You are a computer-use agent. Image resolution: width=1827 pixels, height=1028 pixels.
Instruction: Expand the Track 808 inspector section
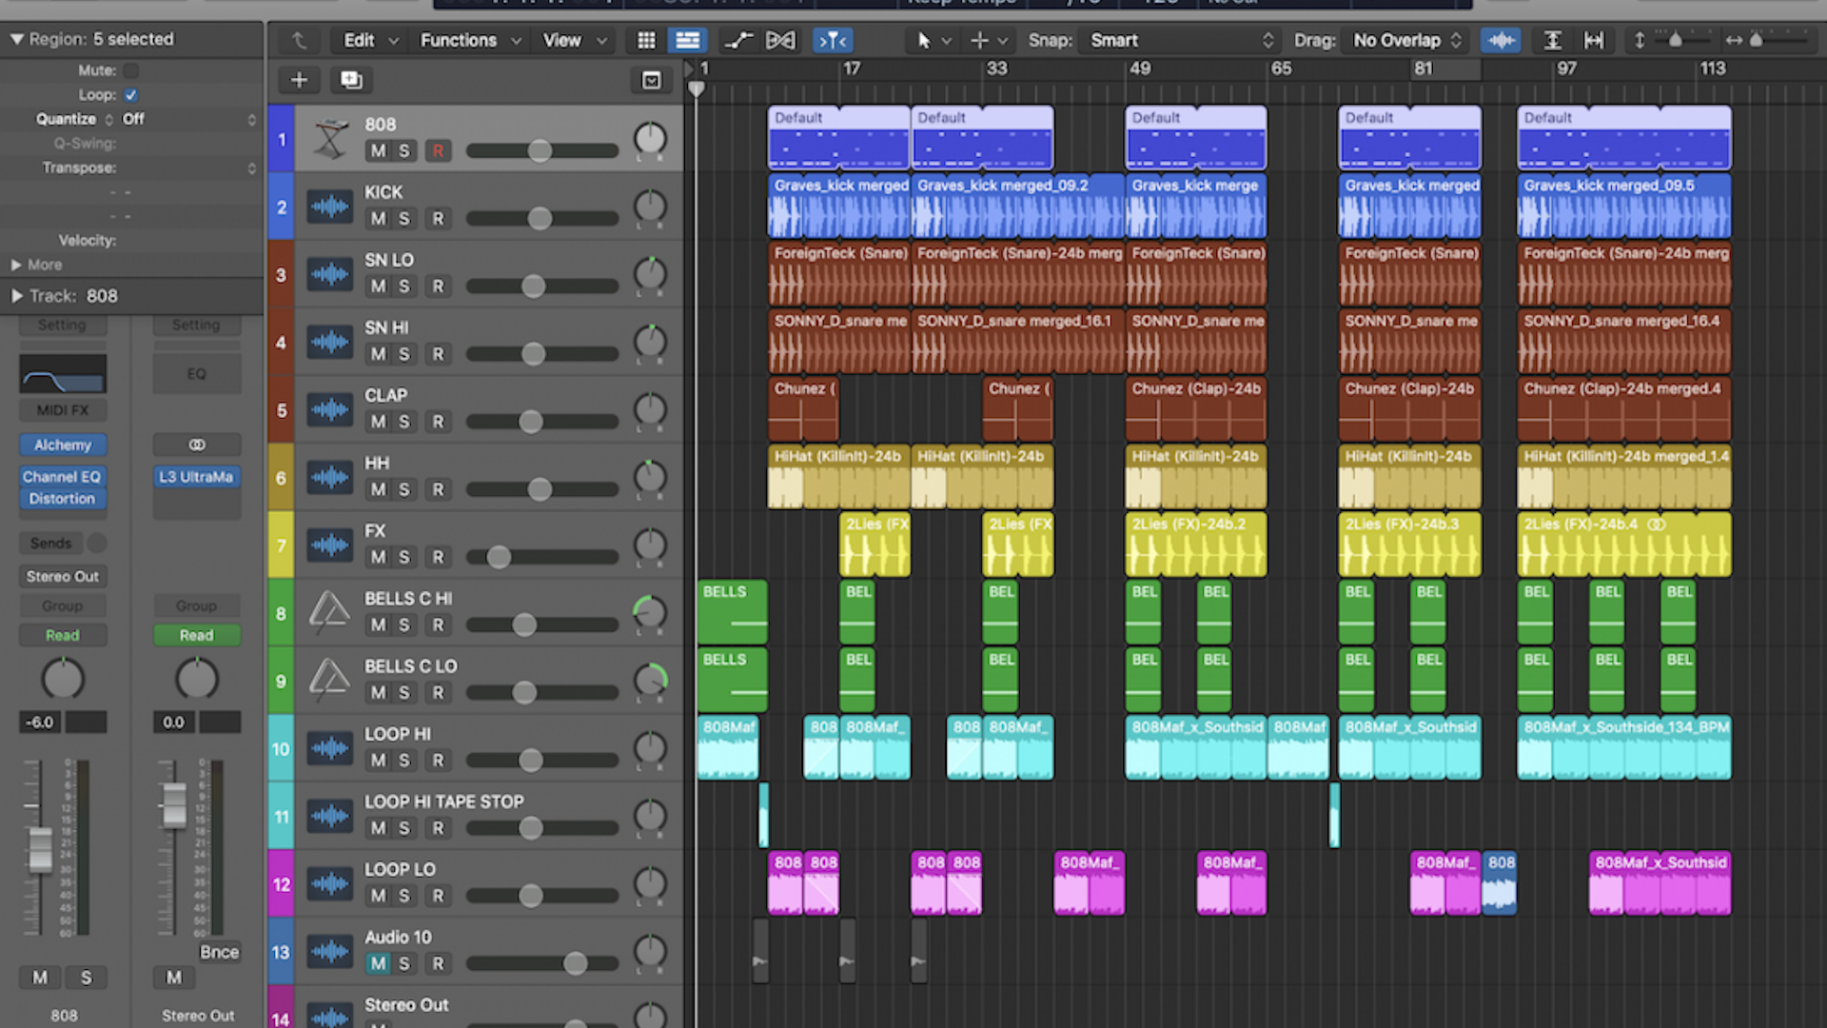pyautogui.click(x=17, y=296)
